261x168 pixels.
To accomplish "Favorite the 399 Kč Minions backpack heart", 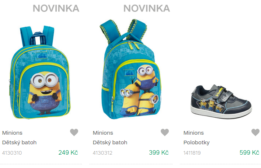I will tap(165, 132).
